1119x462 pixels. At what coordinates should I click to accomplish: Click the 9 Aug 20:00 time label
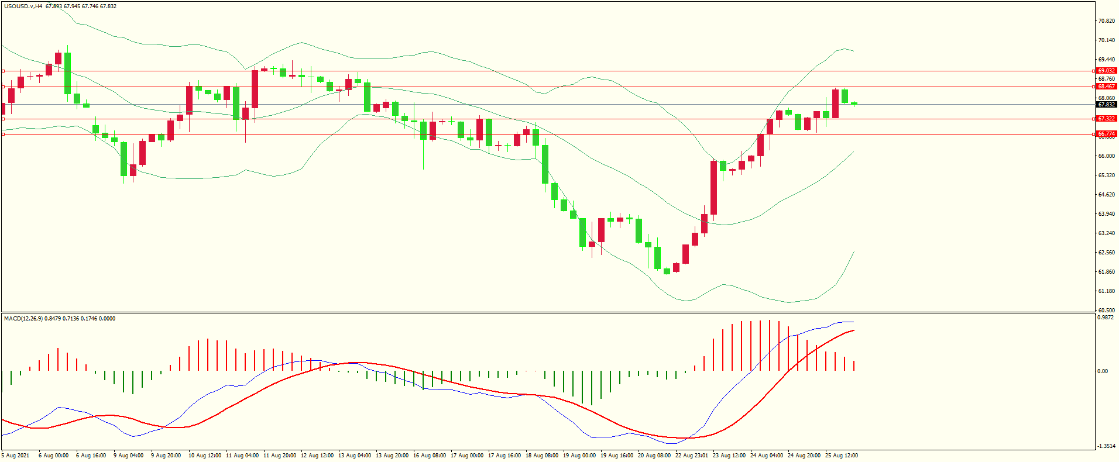[x=166, y=456]
